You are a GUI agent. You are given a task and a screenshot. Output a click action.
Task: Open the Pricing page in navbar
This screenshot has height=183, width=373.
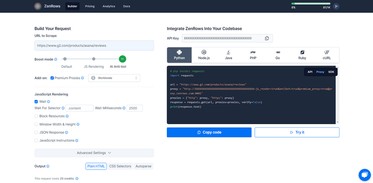90,6
